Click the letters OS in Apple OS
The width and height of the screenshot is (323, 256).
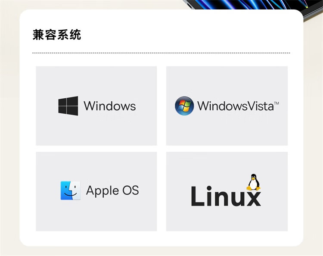coord(130,190)
